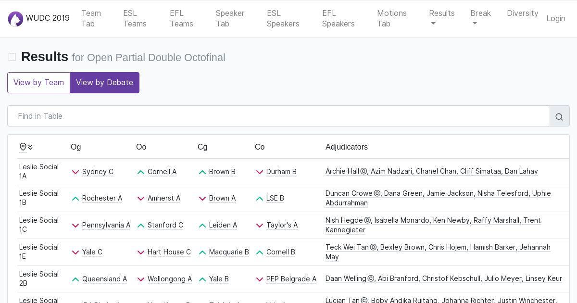
Task: Click red down arrow beside Sydney C
Action: (x=75, y=172)
